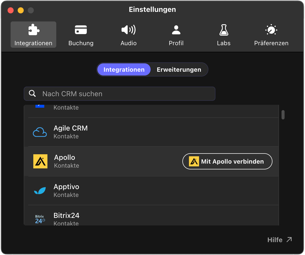This screenshot has width=305, height=255.
Task: Click the Agile CRM cloud logo
Action: [x=40, y=132]
